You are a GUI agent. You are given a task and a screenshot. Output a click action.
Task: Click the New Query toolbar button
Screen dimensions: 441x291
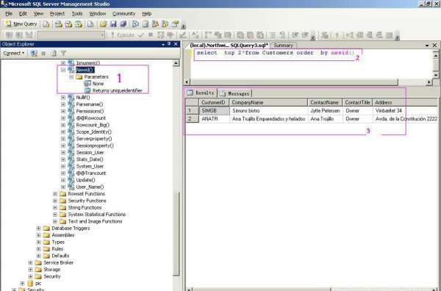21,24
